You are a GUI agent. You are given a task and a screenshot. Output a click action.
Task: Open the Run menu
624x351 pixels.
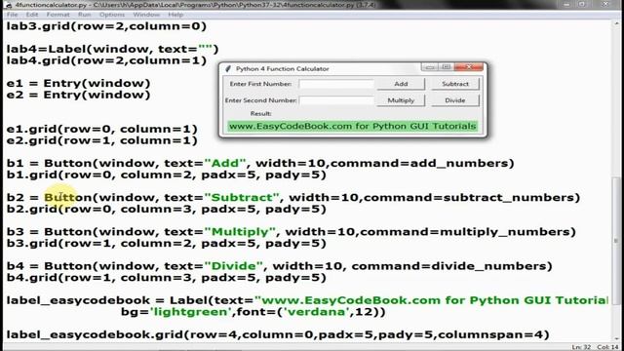point(85,15)
